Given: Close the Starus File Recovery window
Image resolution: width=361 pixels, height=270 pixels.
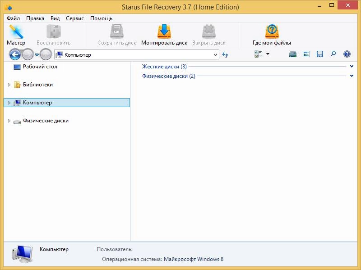Looking at the screenshot, I should [x=347, y=5].
